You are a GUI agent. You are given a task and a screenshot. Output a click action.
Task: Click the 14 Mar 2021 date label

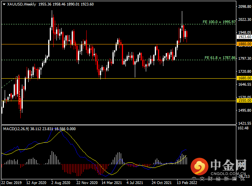point(112,182)
